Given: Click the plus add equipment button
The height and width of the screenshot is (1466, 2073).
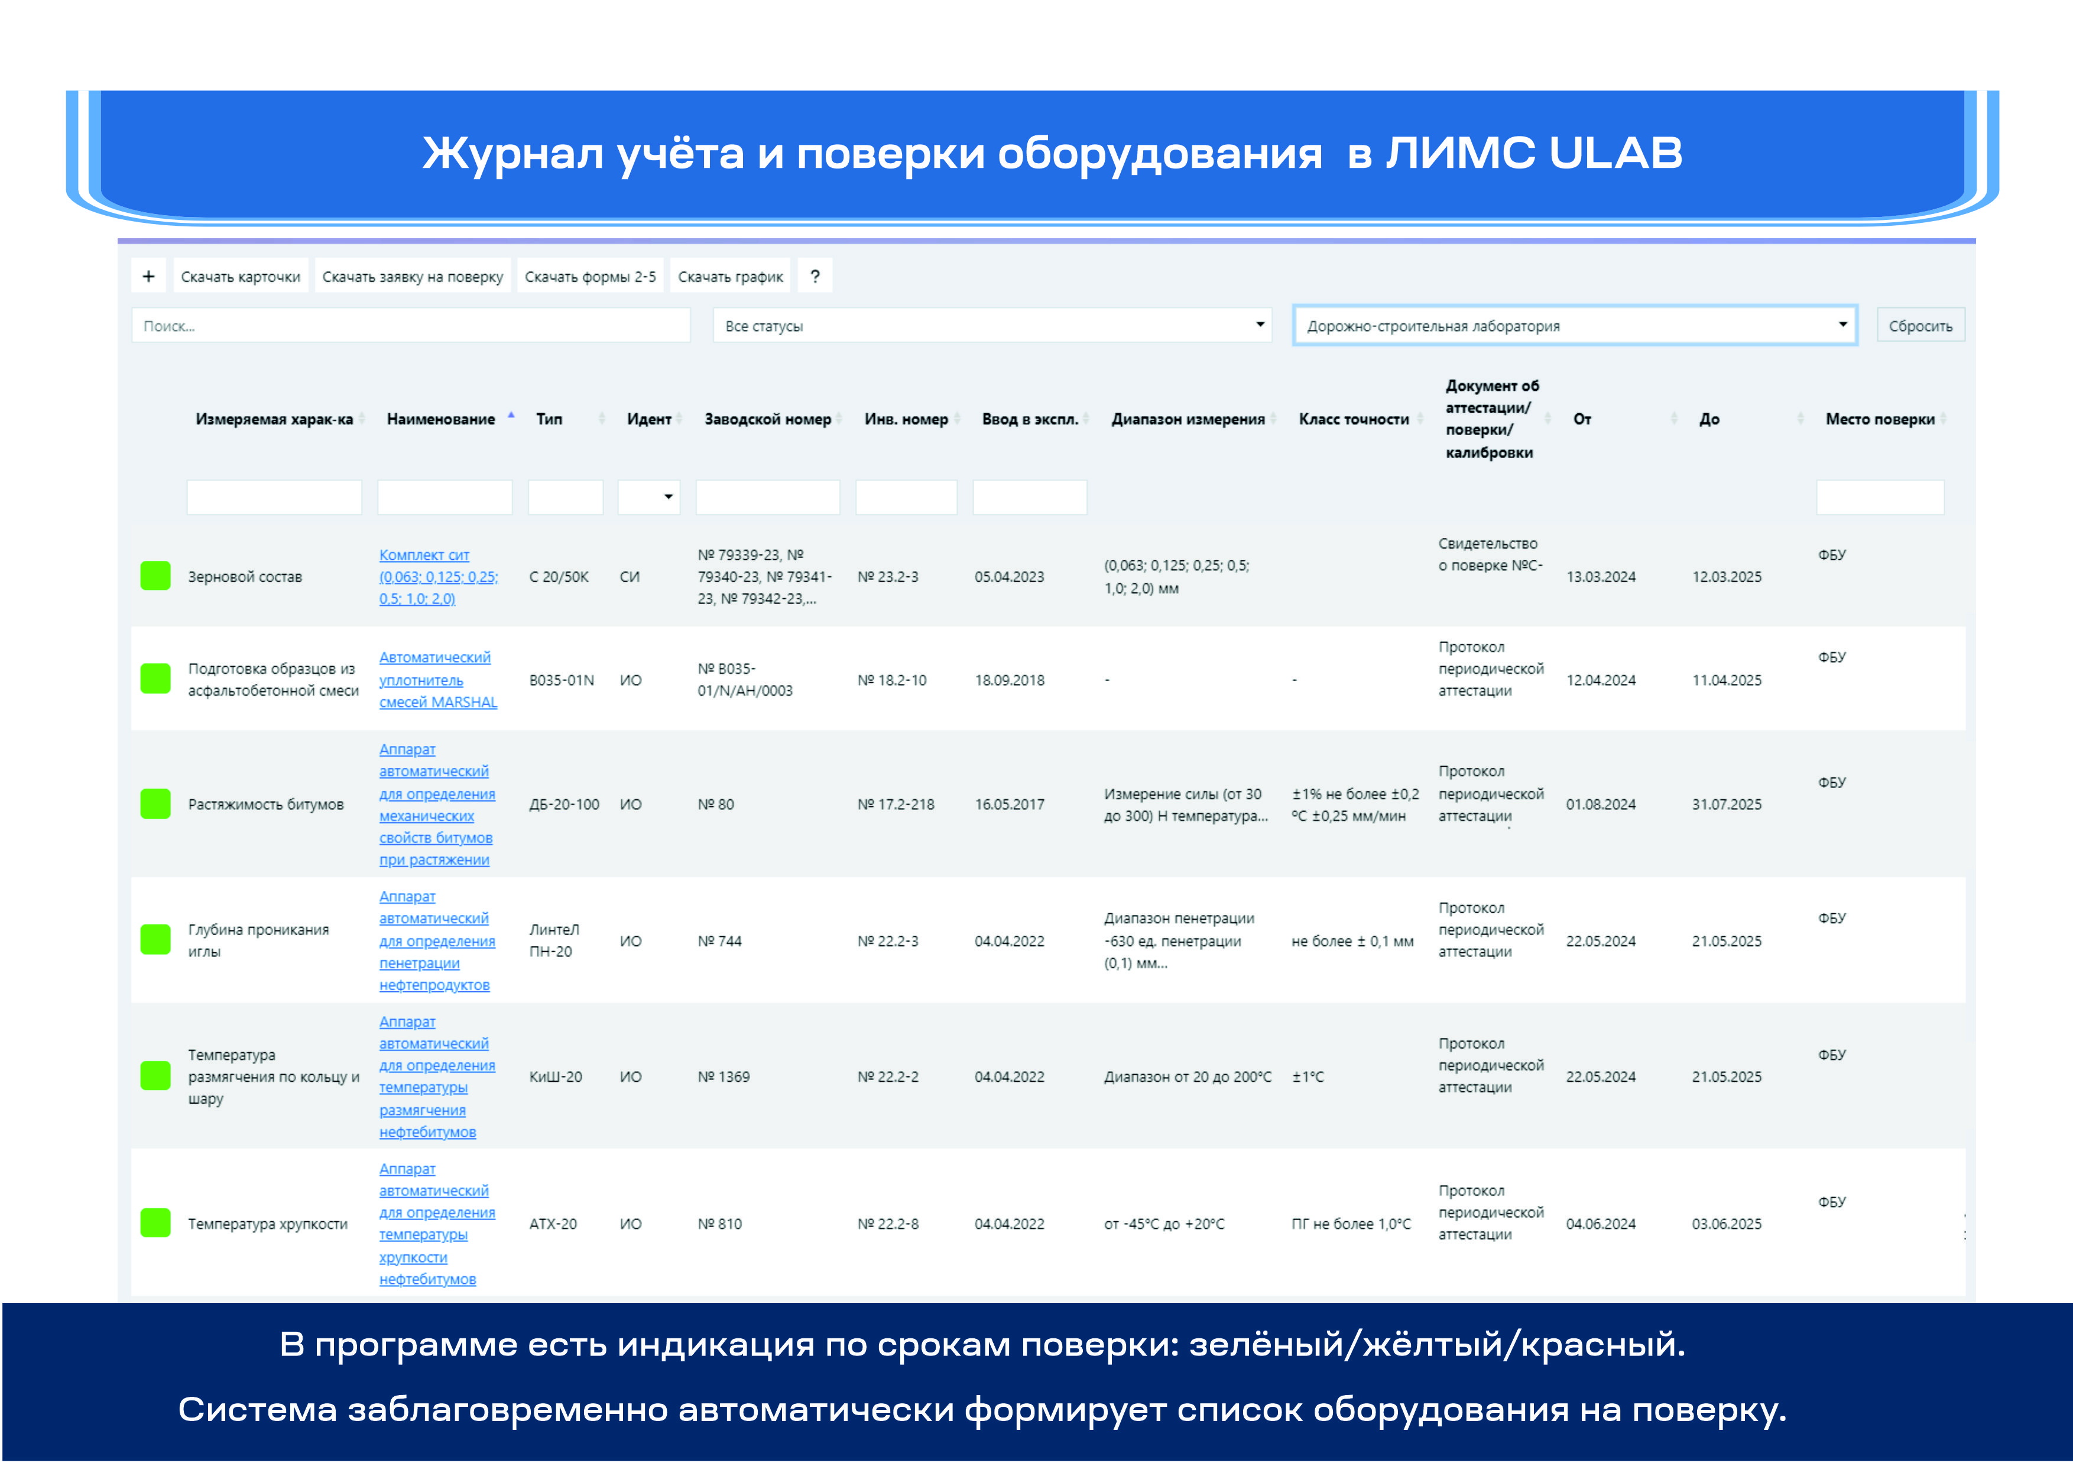Looking at the screenshot, I should tap(148, 276).
